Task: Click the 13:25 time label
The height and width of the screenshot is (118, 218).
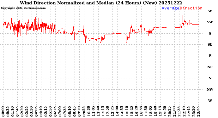Action: pyautogui.click(x=112, y=112)
